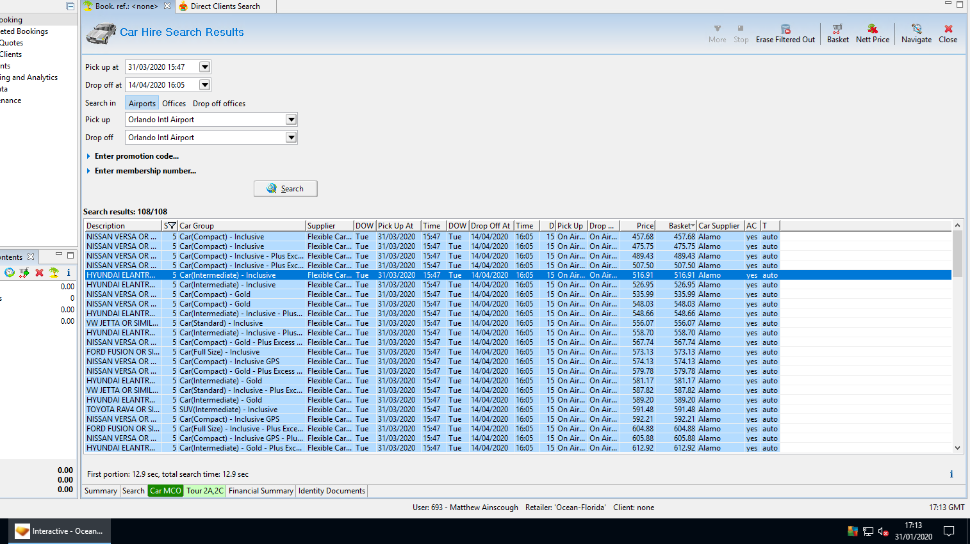Click the red X delete icon in contents panel

click(x=39, y=273)
